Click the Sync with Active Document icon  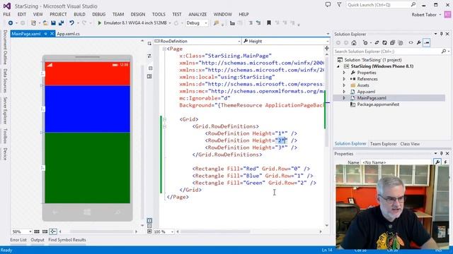(377, 42)
